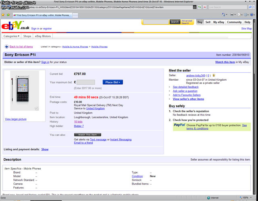Show listing and payment details
258x201 pixels.
click(x=45, y=149)
